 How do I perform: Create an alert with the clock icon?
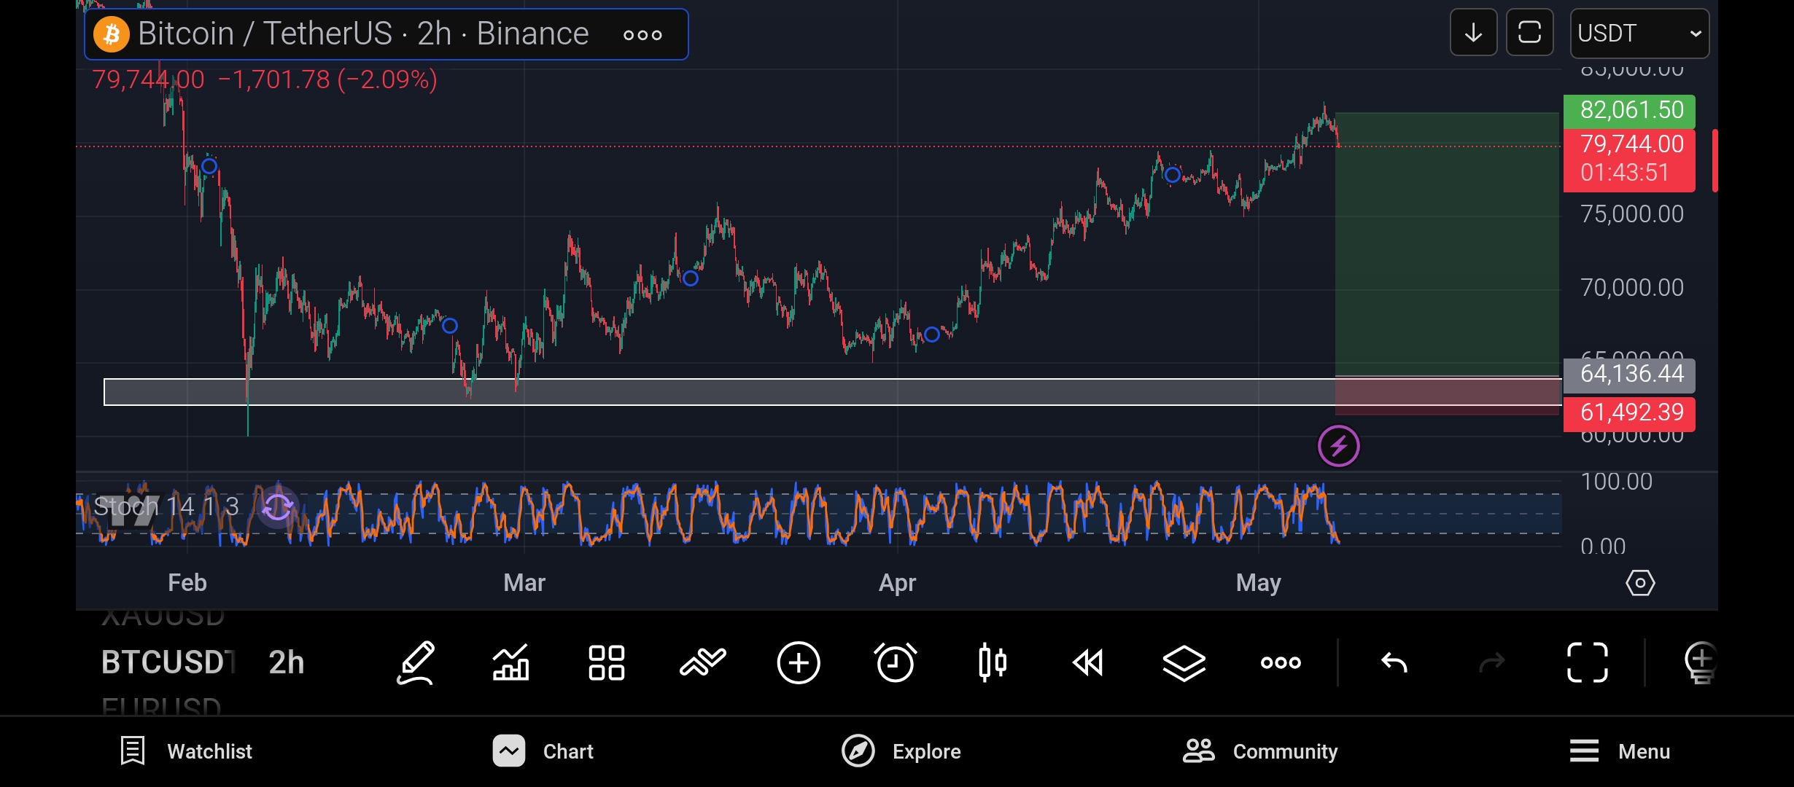(x=895, y=663)
